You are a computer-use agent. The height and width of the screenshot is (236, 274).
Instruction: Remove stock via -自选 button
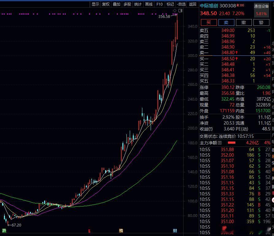[181, 4]
